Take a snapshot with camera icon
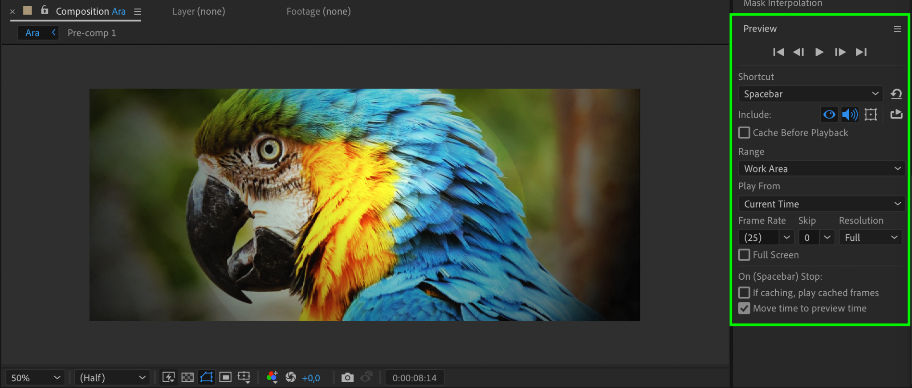The width and height of the screenshot is (912, 388). [x=347, y=378]
